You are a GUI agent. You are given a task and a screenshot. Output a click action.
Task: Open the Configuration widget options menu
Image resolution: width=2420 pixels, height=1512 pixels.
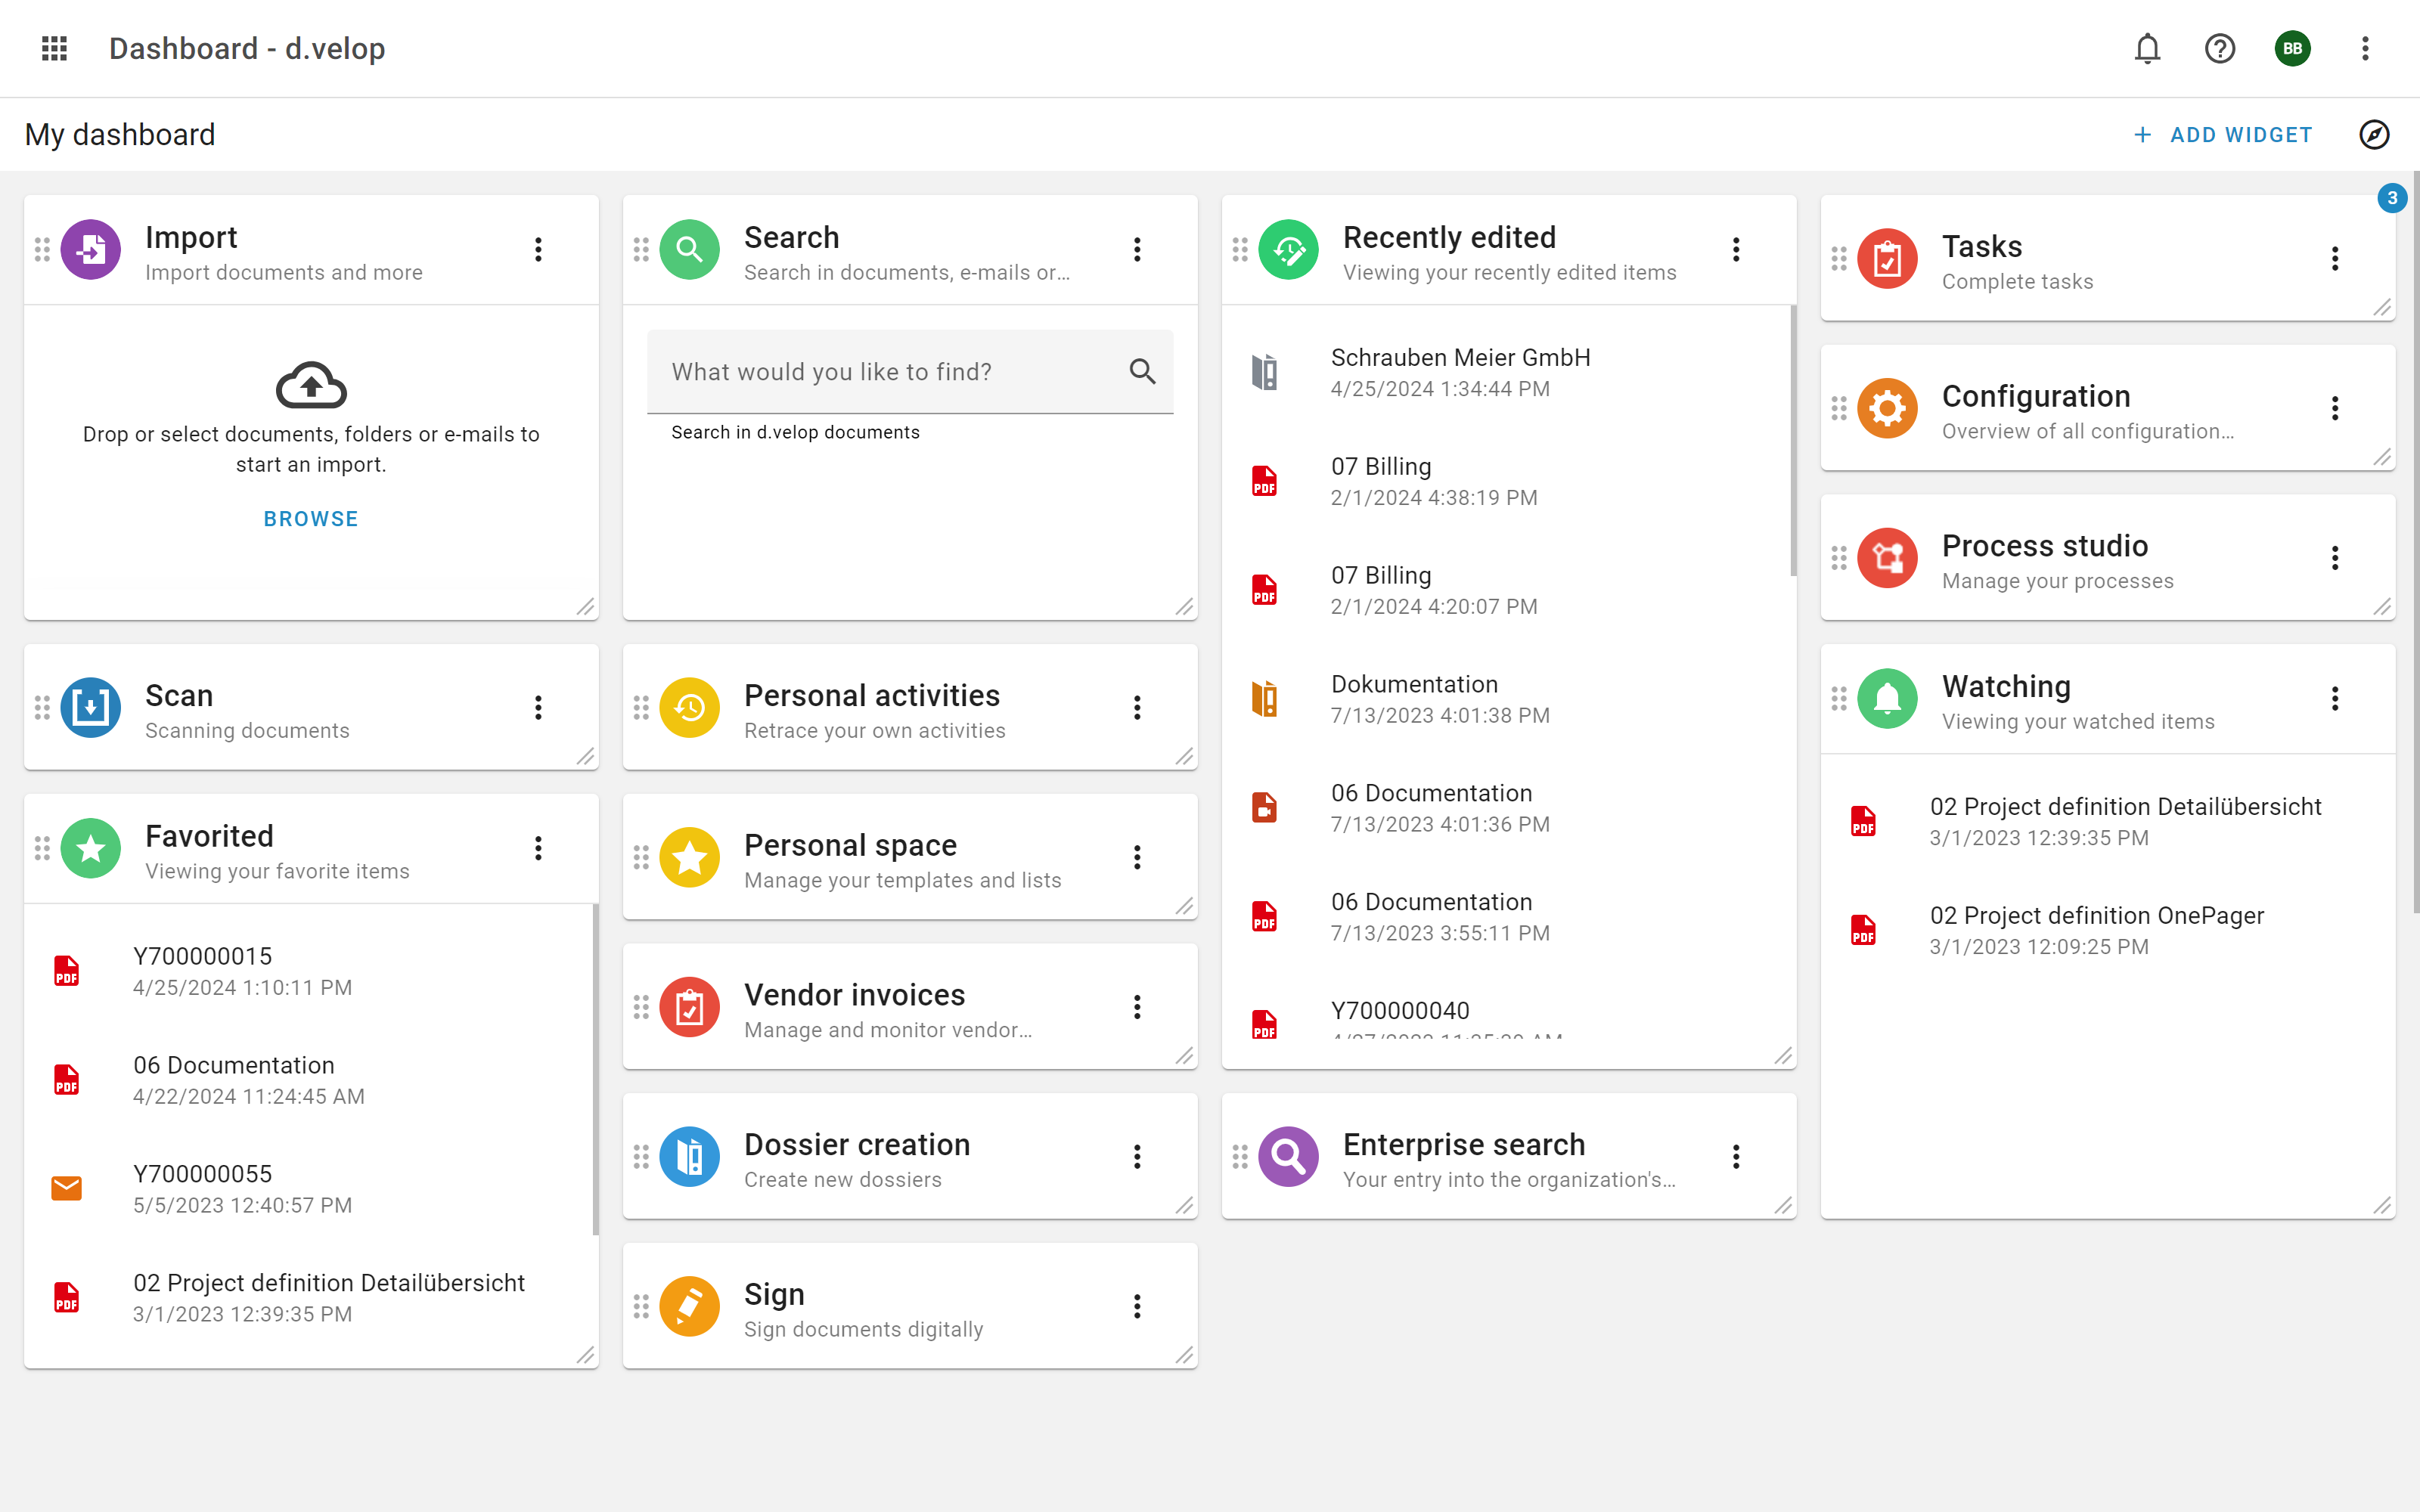coord(2335,408)
